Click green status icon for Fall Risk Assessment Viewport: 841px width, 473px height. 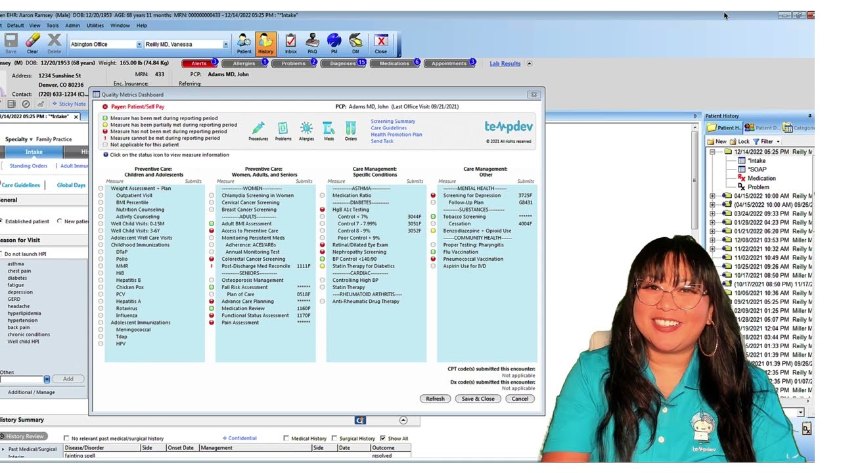(x=212, y=287)
